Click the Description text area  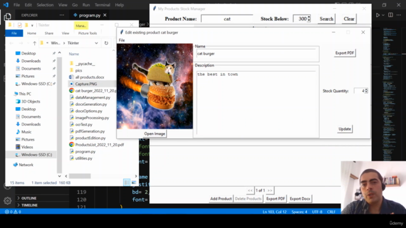[257, 103]
